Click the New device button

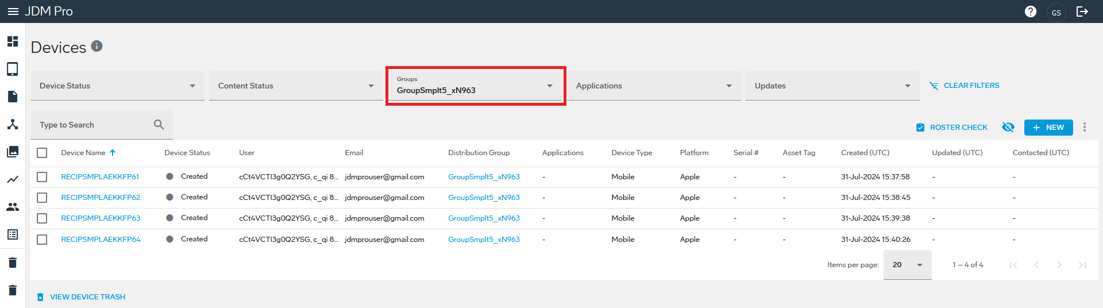click(x=1048, y=128)
